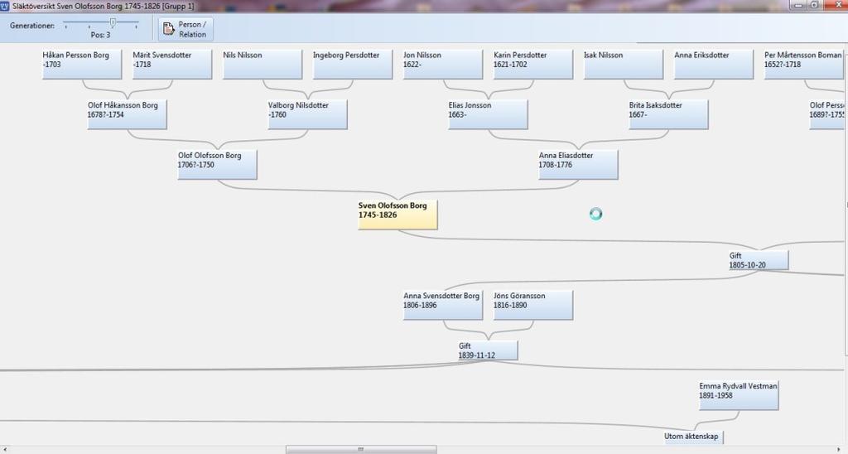848x454 pixels.
Task: Click the scrollbar left arrow
Action: click(x=4, y=450)
